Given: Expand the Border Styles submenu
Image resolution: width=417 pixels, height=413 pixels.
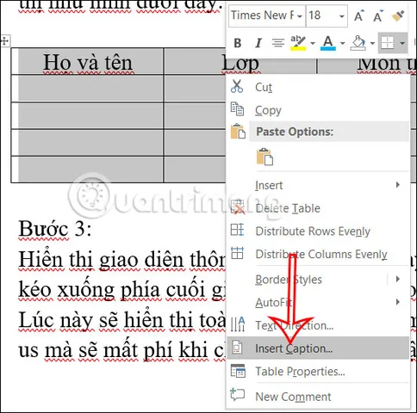Looking at the screenshot, I should (318, 280).
